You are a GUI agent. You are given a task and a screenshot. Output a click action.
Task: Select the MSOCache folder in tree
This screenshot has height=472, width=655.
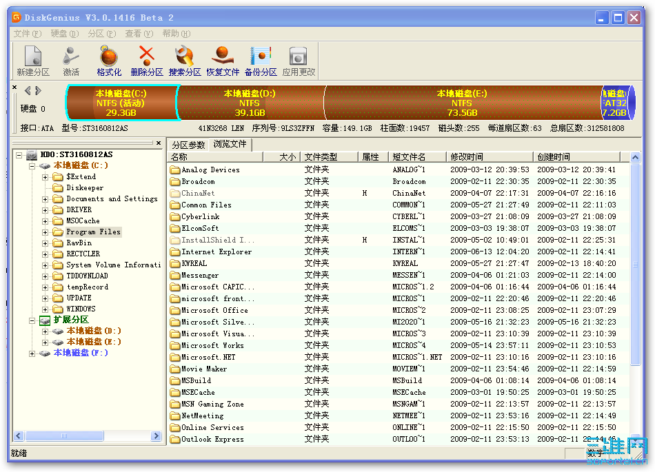(x=83, y=220)
